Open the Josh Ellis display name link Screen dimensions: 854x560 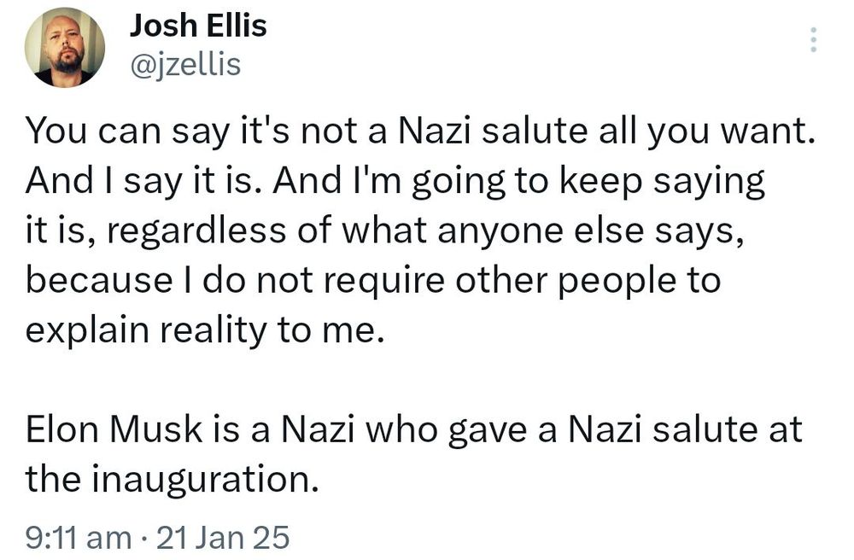click(x=198, y=26)
